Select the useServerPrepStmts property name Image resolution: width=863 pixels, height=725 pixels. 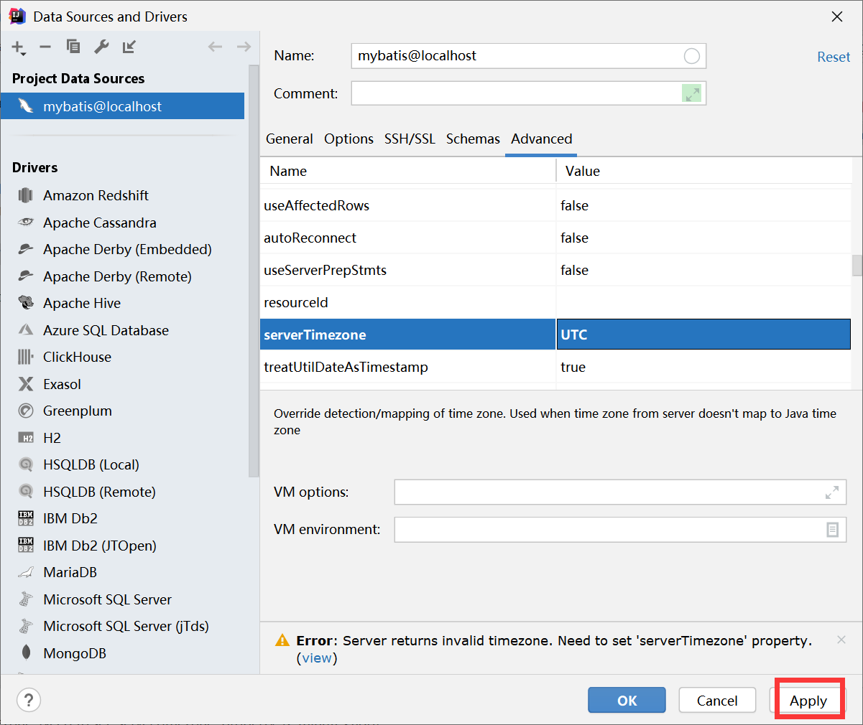(325, 270)
